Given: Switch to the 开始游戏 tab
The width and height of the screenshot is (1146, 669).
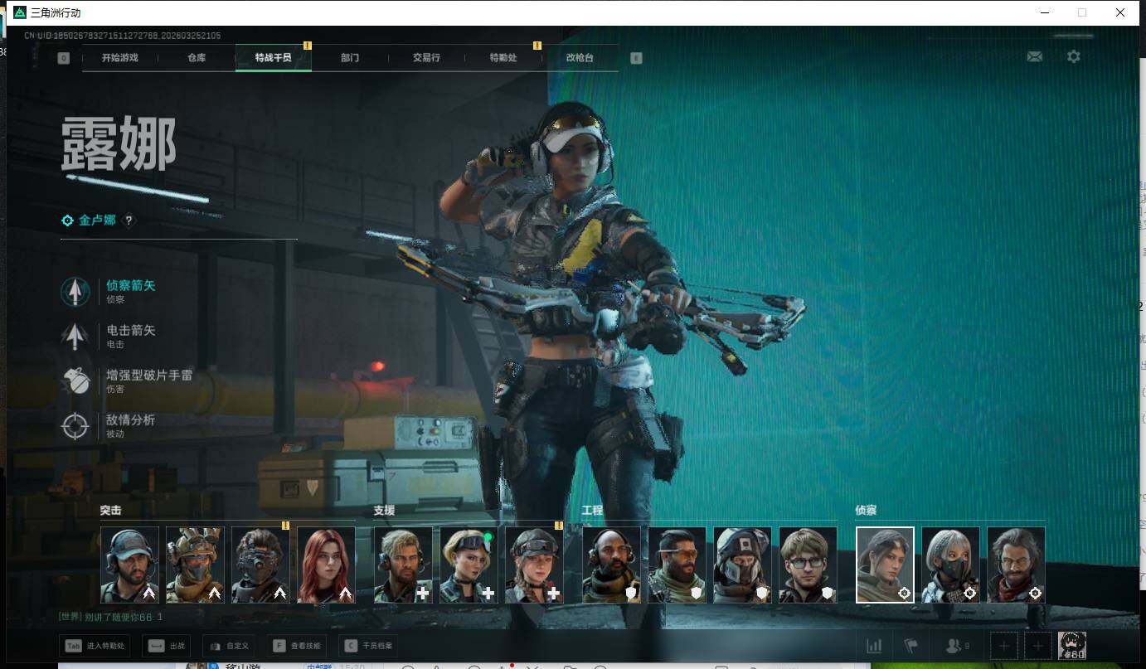Looking at the screenshot, I should pos(120,58).
